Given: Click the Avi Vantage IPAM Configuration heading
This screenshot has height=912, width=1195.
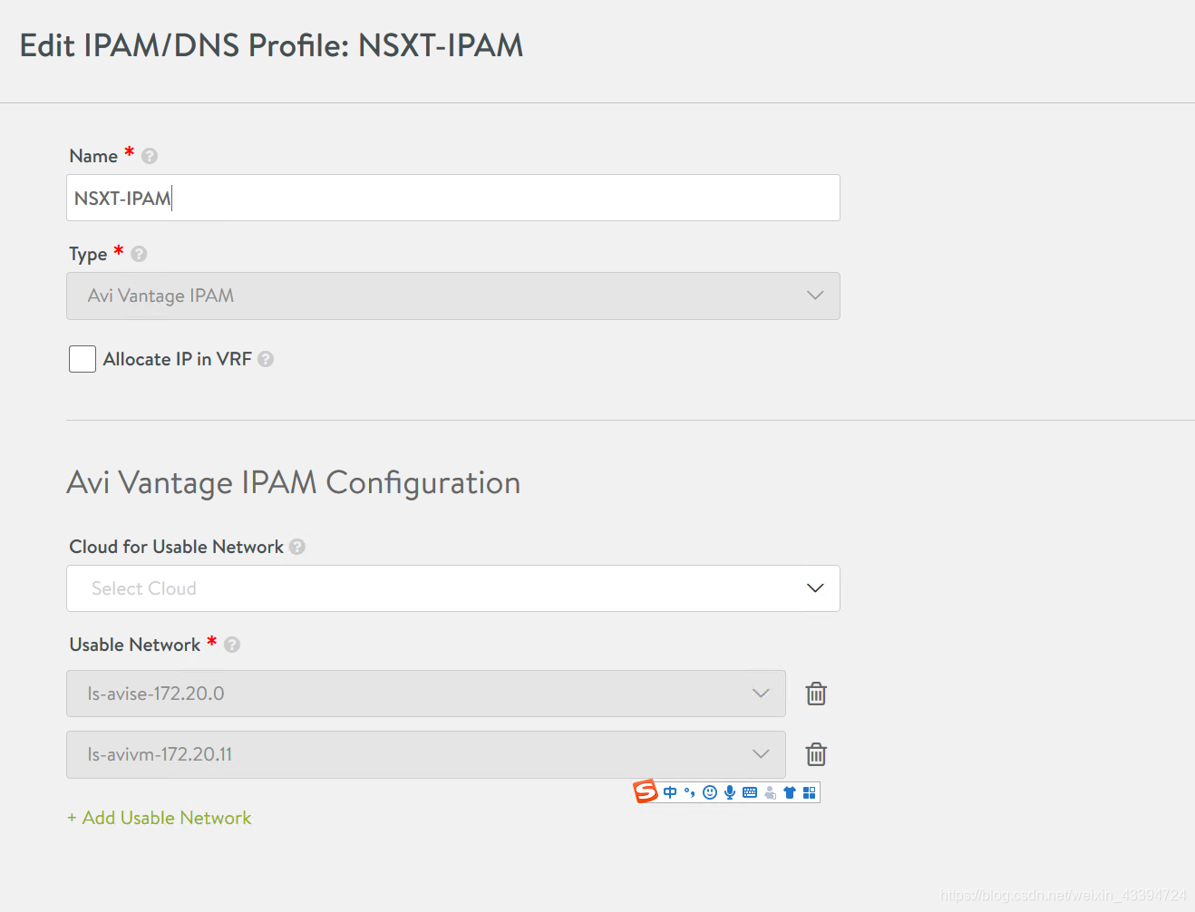Looking at the screenshot, I should [x=294, y=482].
